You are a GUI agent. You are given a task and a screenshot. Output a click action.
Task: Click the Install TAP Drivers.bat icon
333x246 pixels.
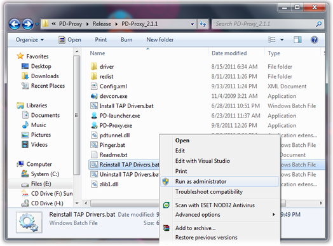click(x=94, y=106)
